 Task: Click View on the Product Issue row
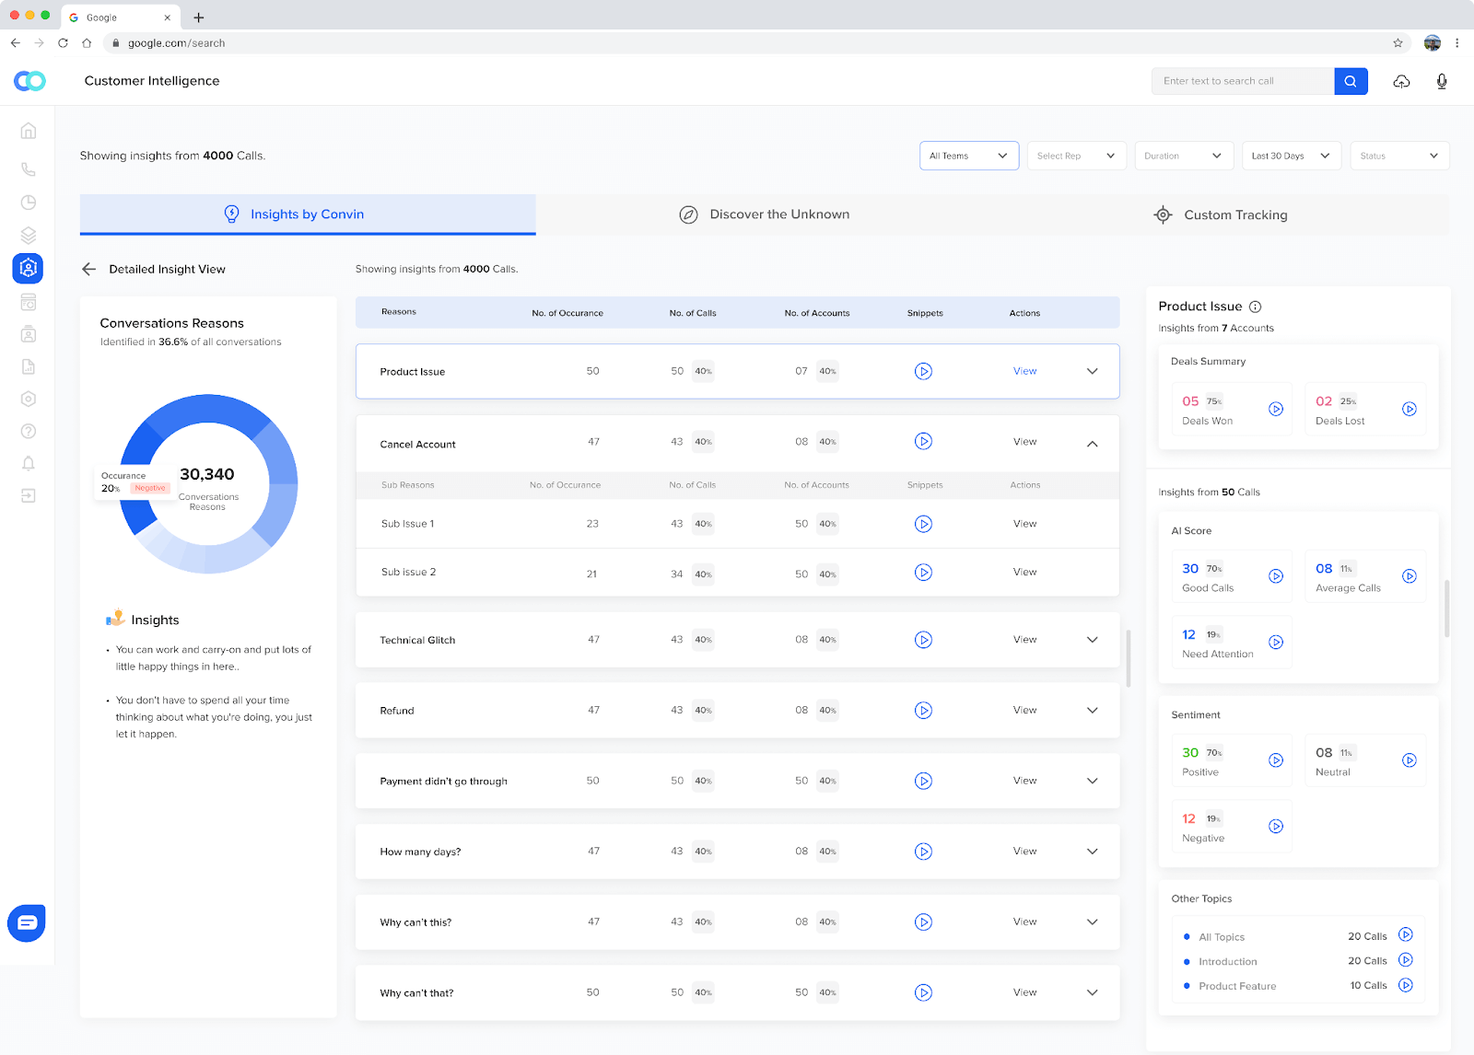1024,371
